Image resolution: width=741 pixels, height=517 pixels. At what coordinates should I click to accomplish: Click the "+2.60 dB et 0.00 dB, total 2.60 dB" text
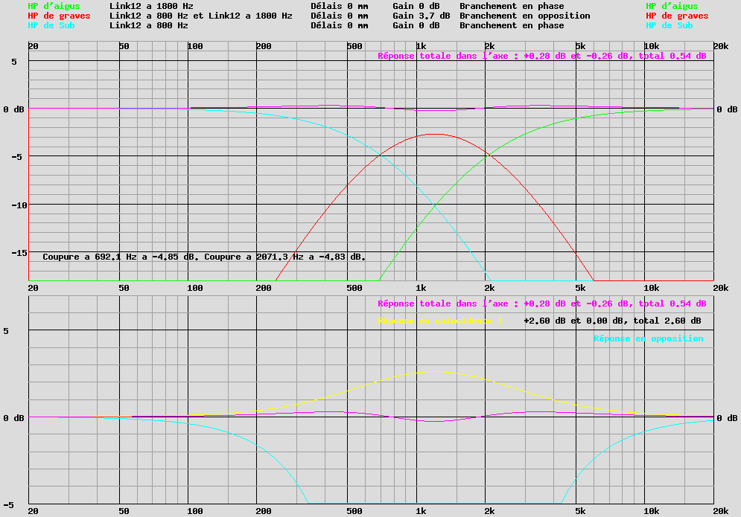612,321
